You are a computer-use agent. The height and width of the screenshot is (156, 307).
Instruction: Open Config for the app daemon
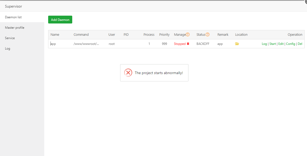pyautogui.click(x=291, y=44)
